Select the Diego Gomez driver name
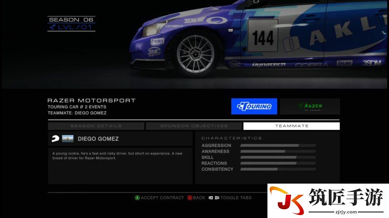The image size is (389, 218). click(98, 139)
